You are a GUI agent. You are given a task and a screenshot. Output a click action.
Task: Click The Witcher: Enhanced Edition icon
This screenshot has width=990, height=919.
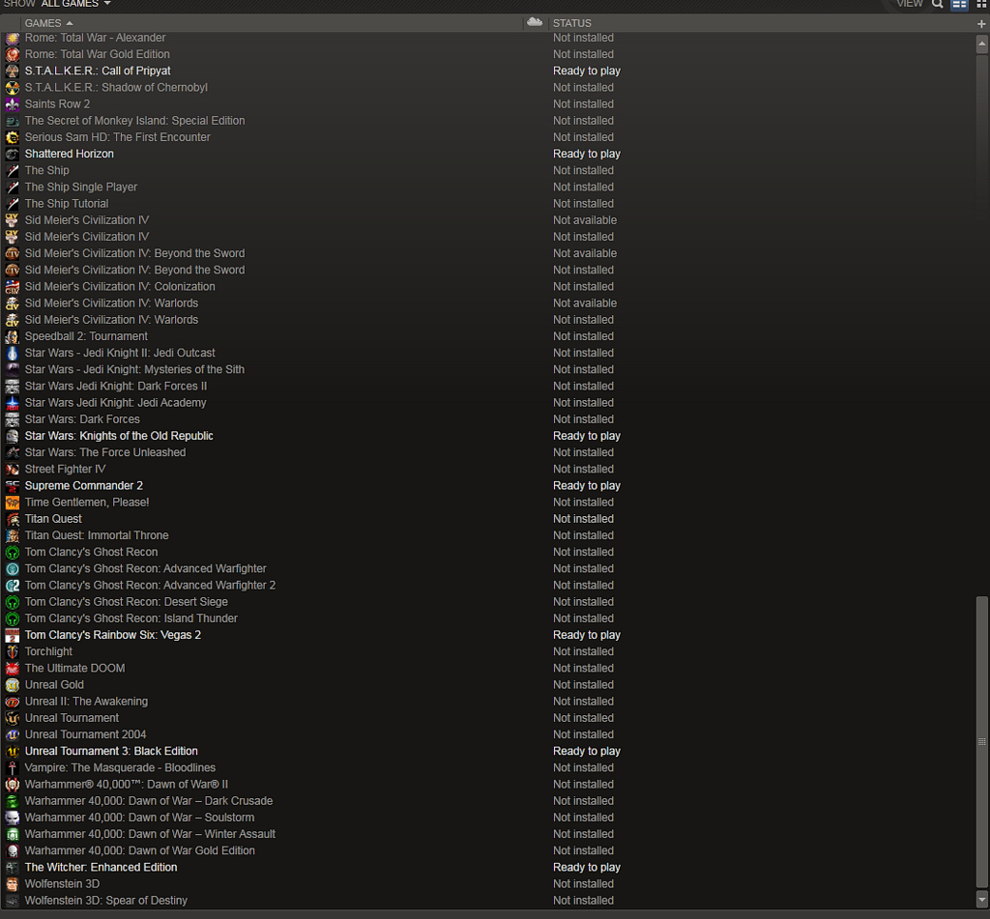tap(12, 868)
